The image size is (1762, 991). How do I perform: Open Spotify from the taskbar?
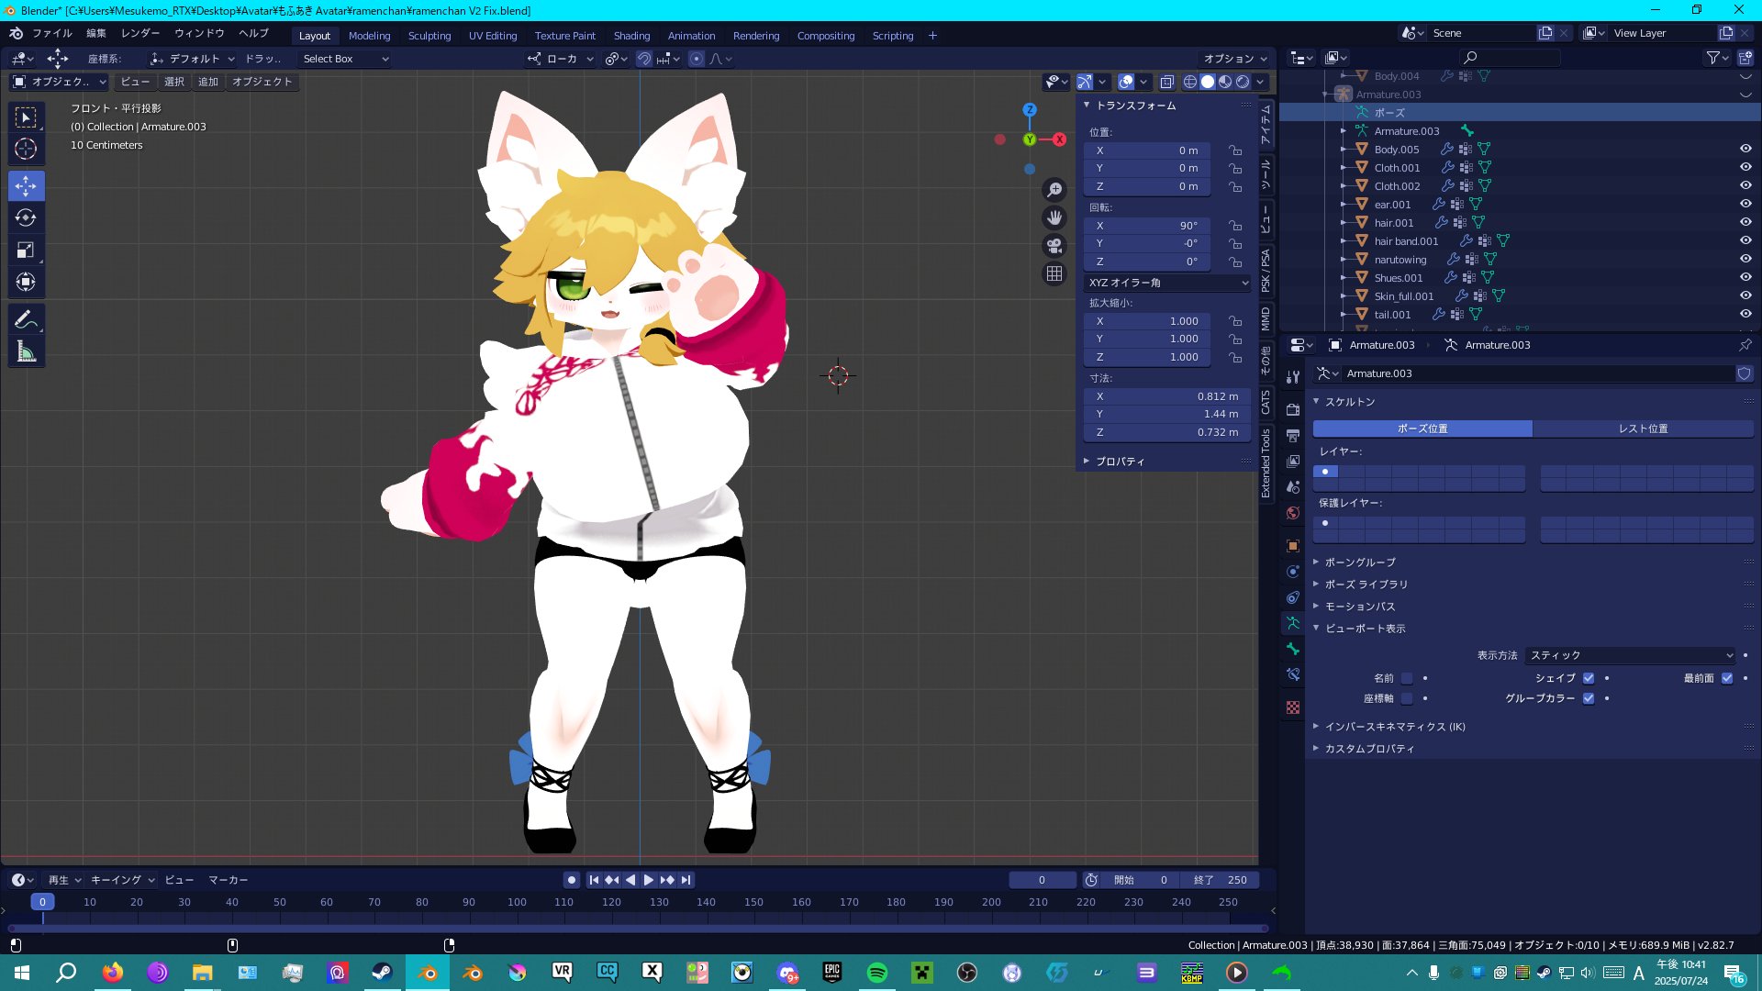pos(877,973)
